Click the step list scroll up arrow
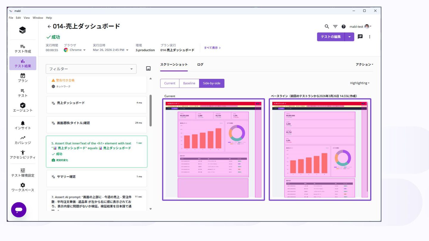429x241 pixels. click(x=150, y=79)
